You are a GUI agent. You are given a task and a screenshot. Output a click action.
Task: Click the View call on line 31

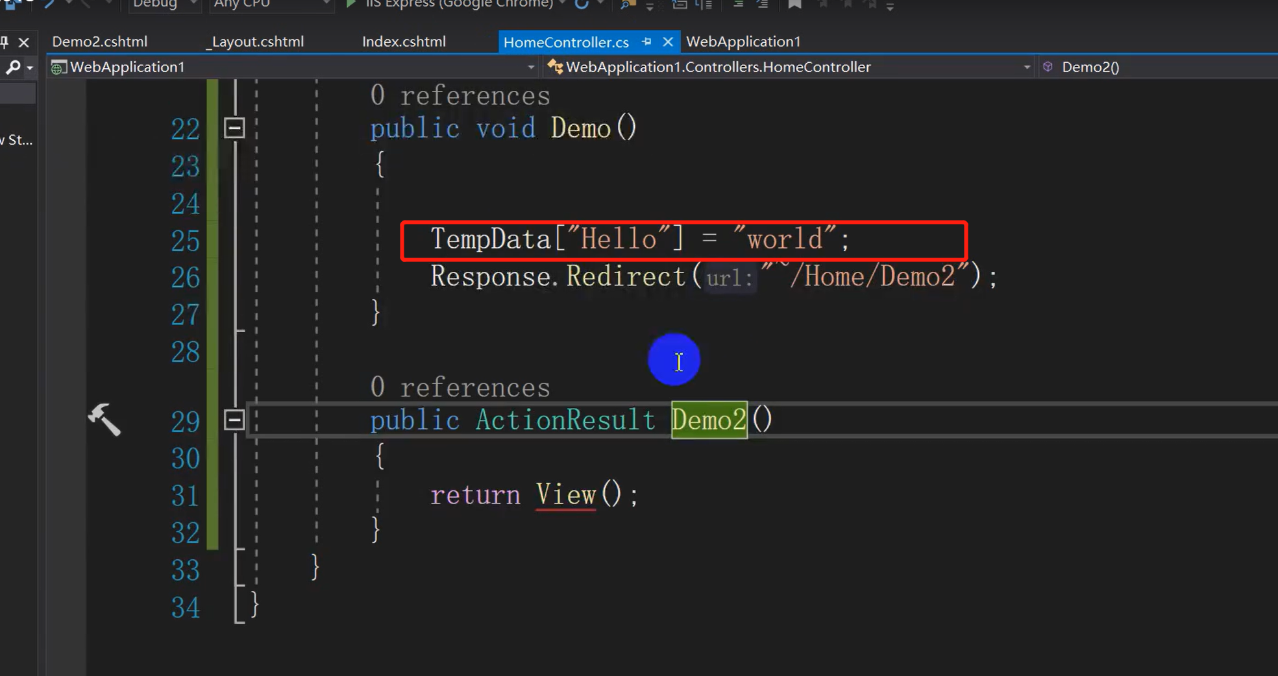(566, 495)
